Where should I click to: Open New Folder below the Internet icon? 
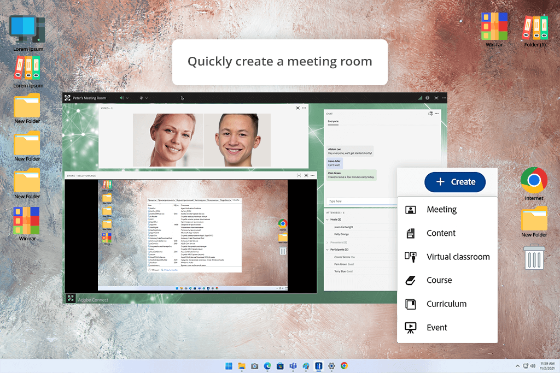[x=534, y=222]
